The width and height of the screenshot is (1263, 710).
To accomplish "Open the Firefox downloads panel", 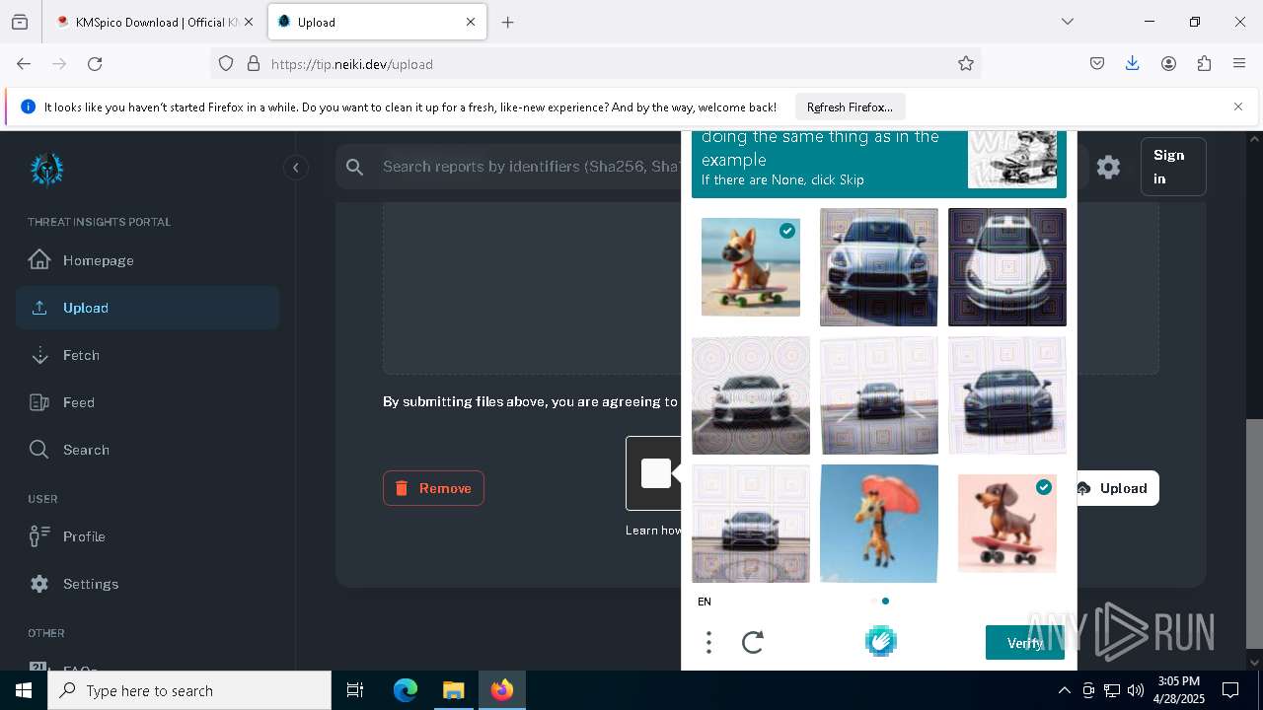I will [1133, 63].
